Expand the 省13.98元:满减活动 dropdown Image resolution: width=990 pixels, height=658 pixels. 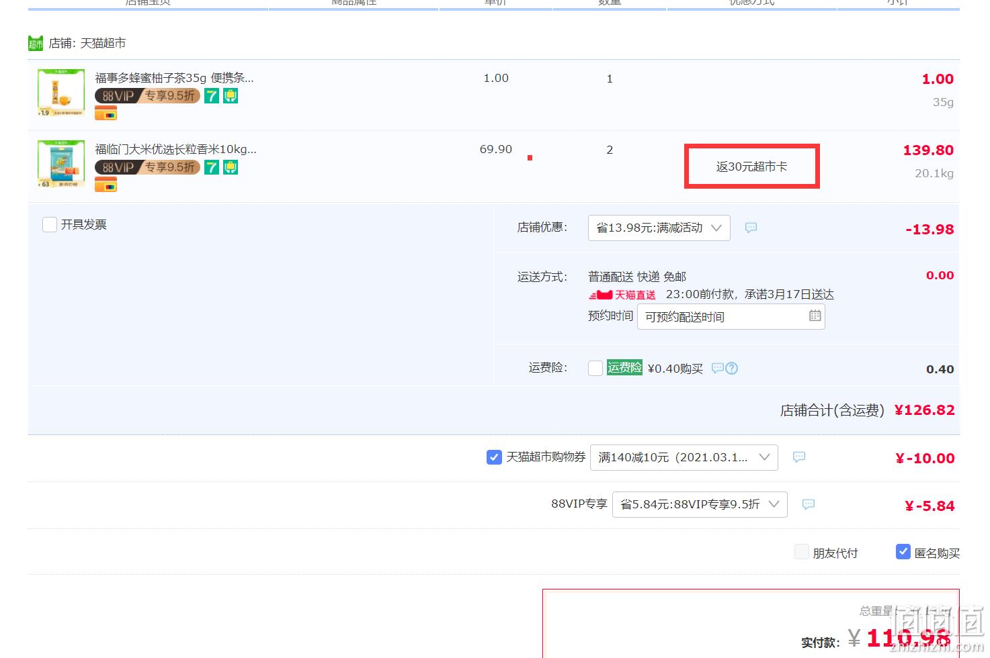point(659,228)
